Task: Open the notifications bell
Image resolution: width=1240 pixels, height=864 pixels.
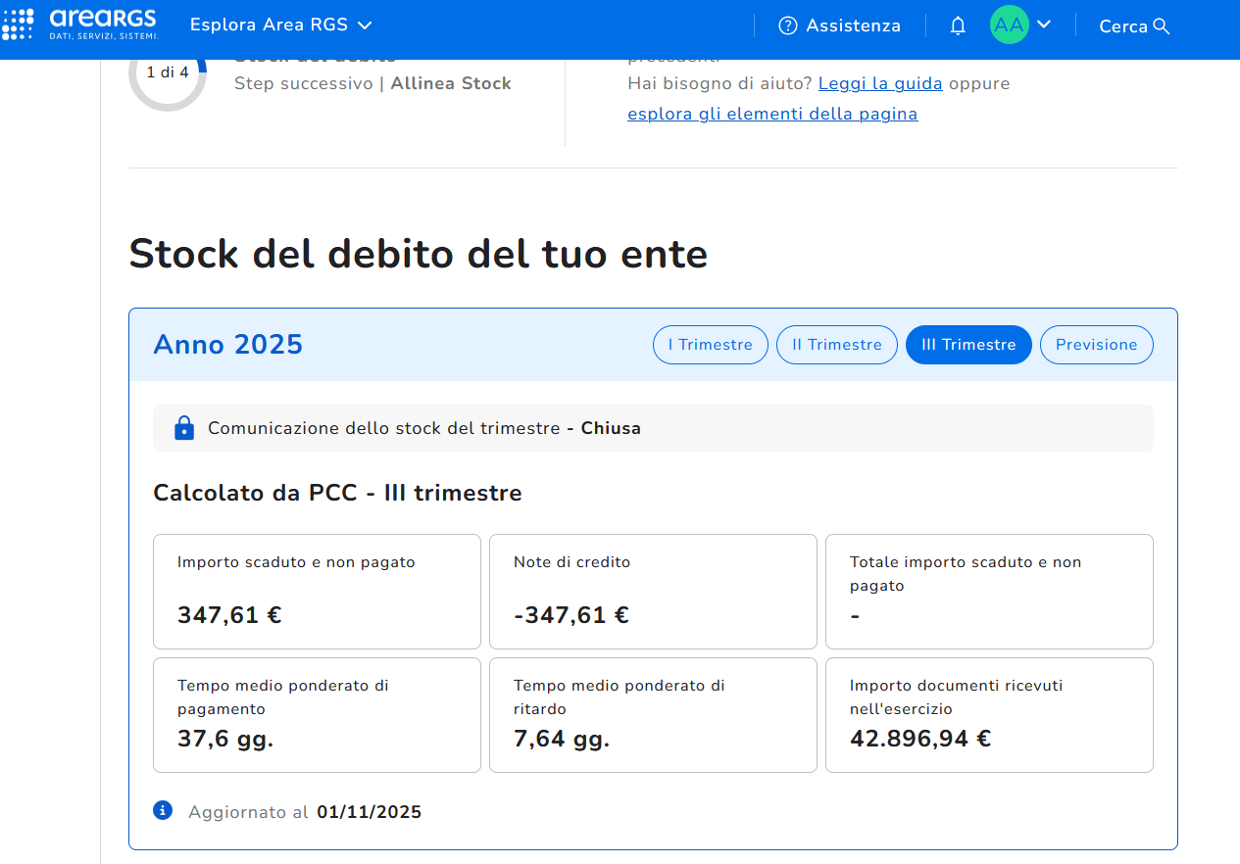Action: click(x=958, y=26)
